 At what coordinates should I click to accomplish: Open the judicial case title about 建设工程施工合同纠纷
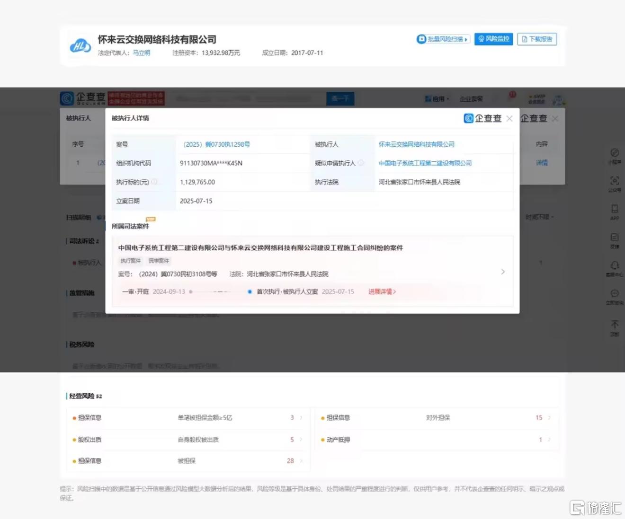260,248
